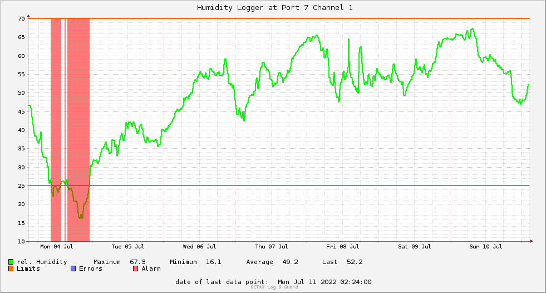This screenshot has height=293, width=546.
Task: Click the 'Wed 06 Jul' axis label
Action: (x=199, y=246)
